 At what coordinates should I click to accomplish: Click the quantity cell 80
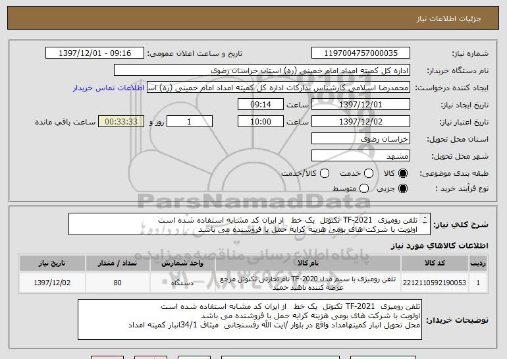click(x=117, y=283)
